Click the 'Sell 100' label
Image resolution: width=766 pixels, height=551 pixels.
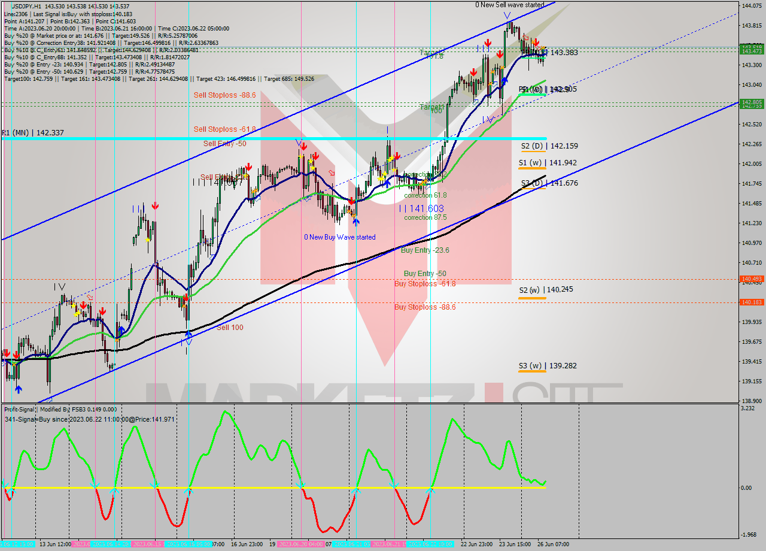tap(230, 328)
